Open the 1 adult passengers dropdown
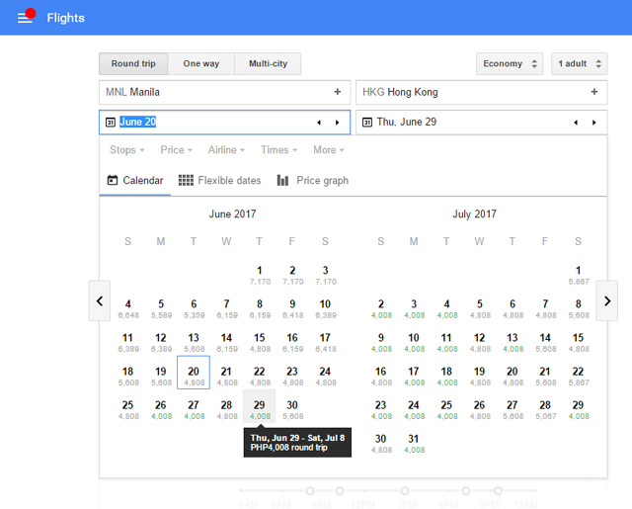 [580, 63]
